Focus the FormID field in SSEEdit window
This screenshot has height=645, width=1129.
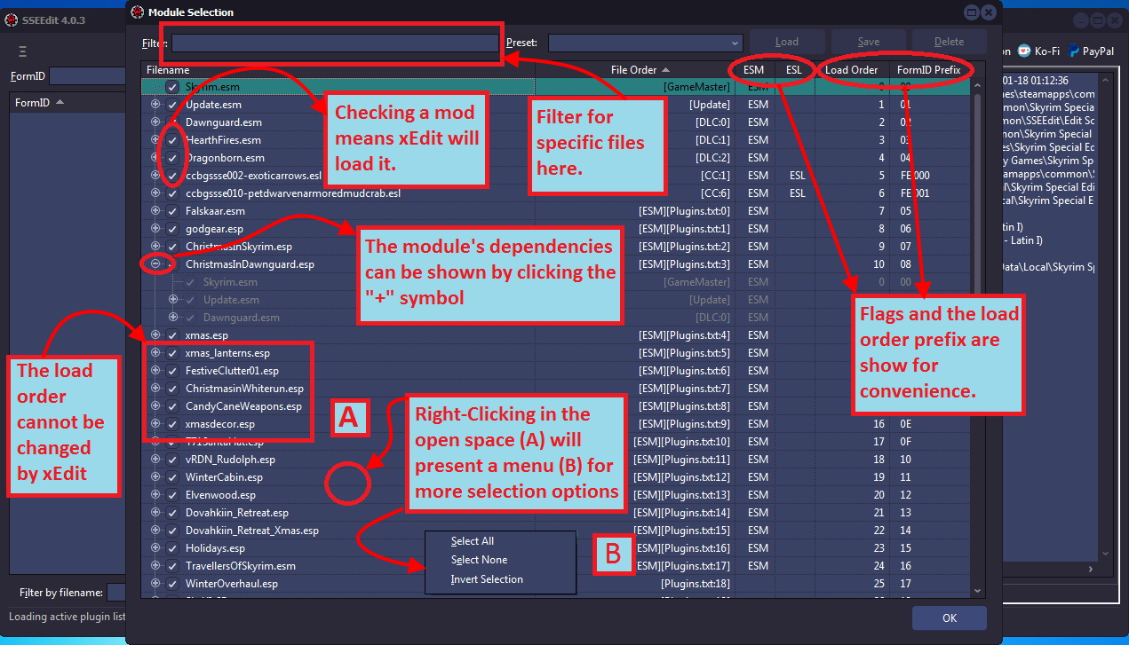(x=87, y=76)
